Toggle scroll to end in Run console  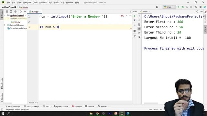[139, 29]
